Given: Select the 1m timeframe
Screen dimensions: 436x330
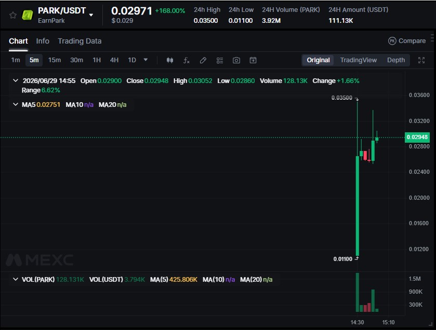Looking at the screenshot, I should (16, 60).
